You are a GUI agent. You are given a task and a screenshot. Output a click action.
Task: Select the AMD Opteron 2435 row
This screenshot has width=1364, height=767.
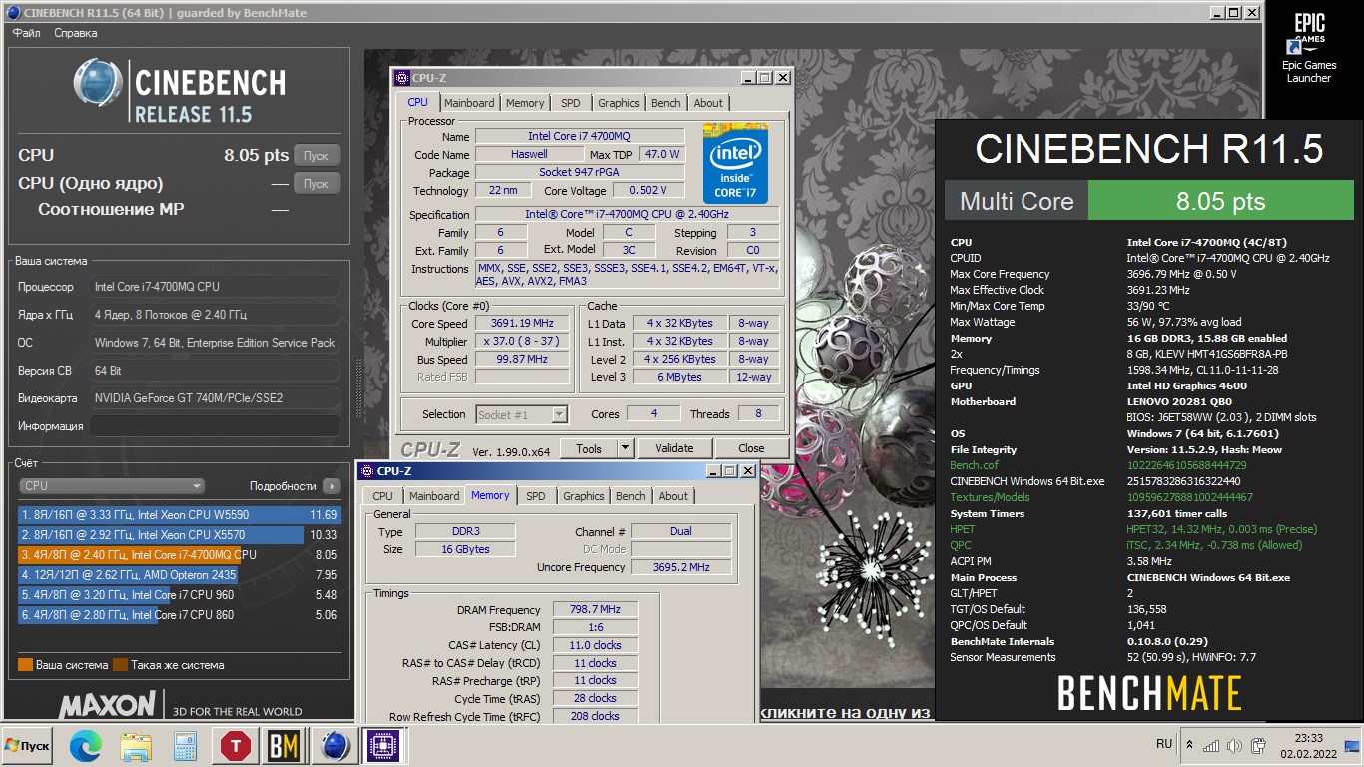pyautogui.click(x=179, y=575)
